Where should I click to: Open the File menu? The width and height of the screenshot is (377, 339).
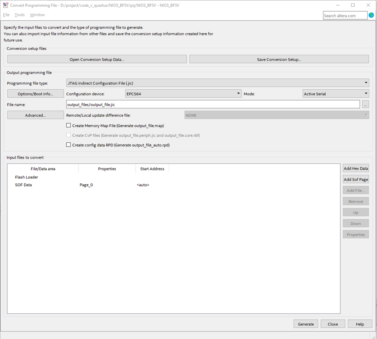(6, 15)
